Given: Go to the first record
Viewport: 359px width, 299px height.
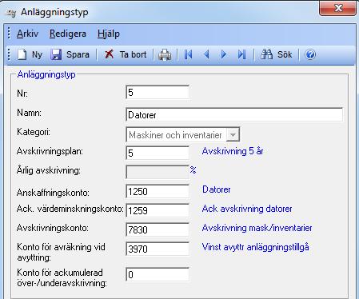Looking at the screenshot, I should tap(188, 54).
